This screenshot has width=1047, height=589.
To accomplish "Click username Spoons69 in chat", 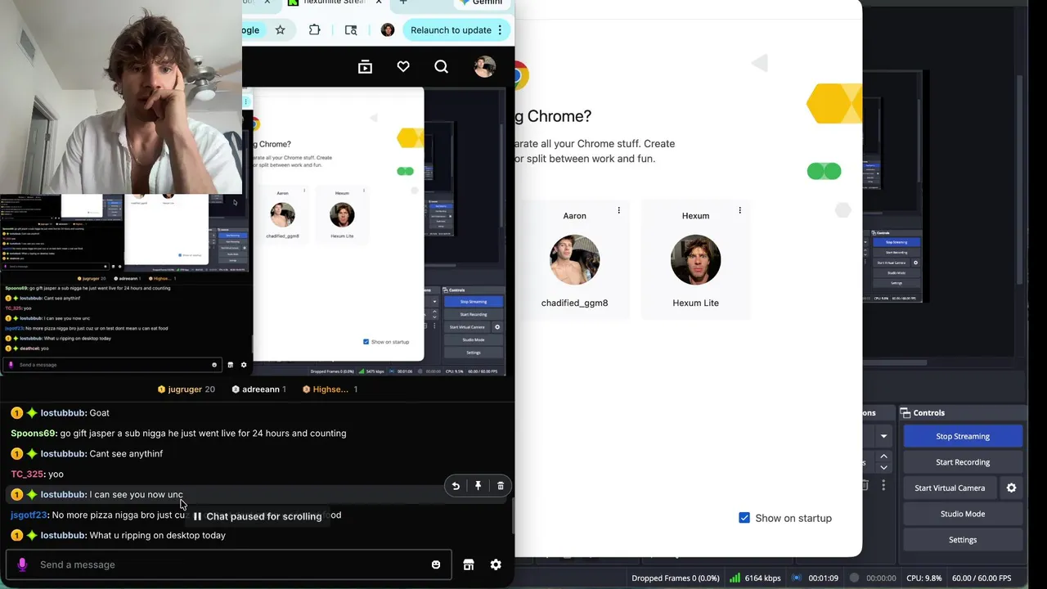I will coord(34,434).
